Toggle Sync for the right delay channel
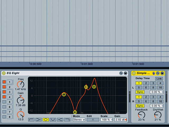169x127 pixels. click(140, 106)
